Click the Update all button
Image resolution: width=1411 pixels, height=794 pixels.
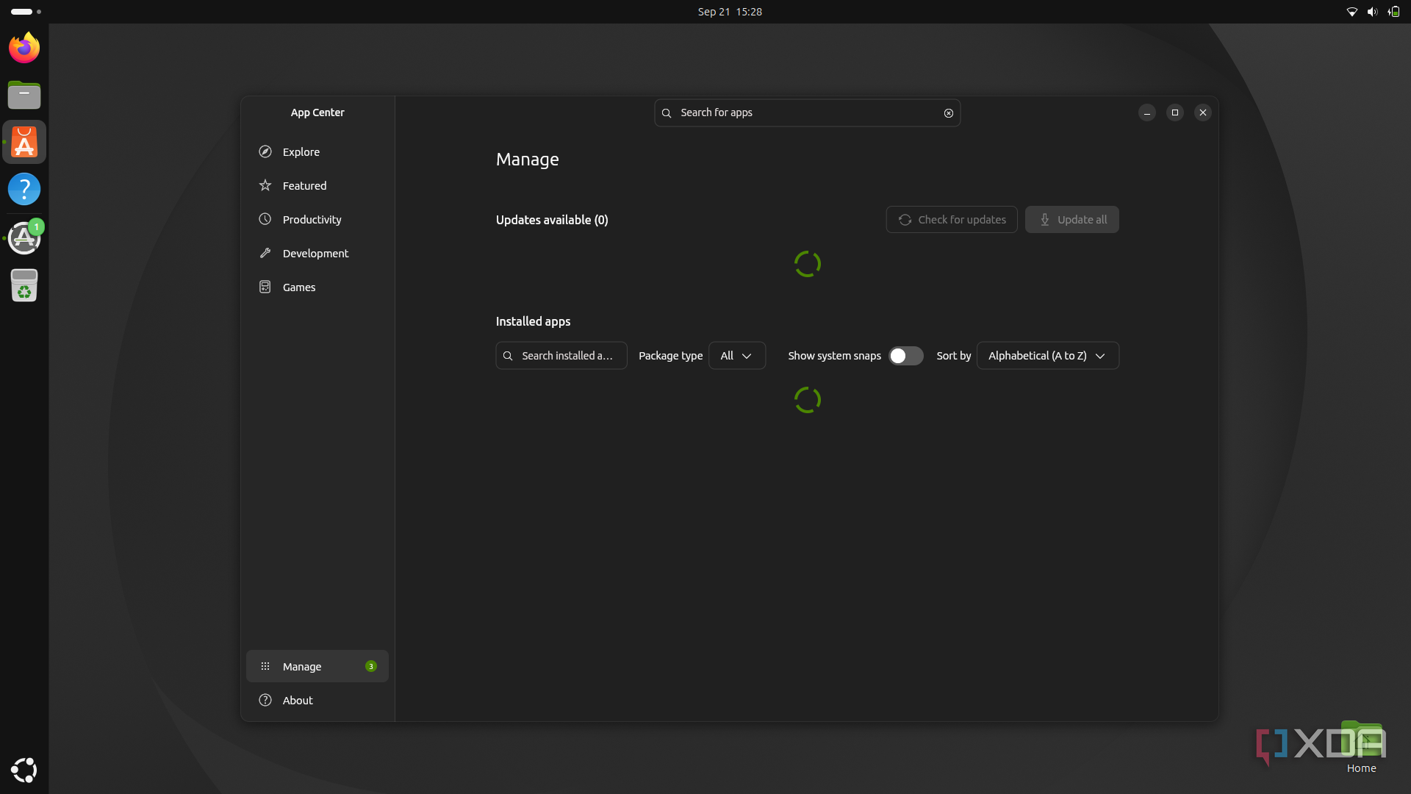[1072, 219]
